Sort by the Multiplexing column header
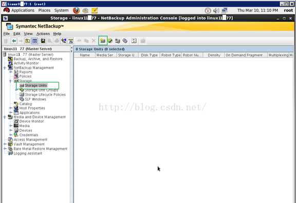The image size is (296, 203). [278, 55]
